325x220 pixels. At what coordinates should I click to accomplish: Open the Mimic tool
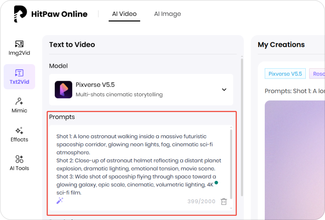tap(19, 105)
